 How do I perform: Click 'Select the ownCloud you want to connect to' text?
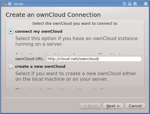(75, 24)
